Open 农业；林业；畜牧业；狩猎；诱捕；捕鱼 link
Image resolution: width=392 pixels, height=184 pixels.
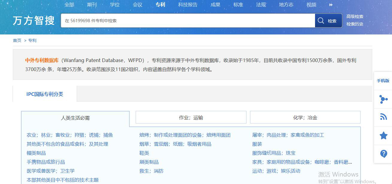coord(70,135)
